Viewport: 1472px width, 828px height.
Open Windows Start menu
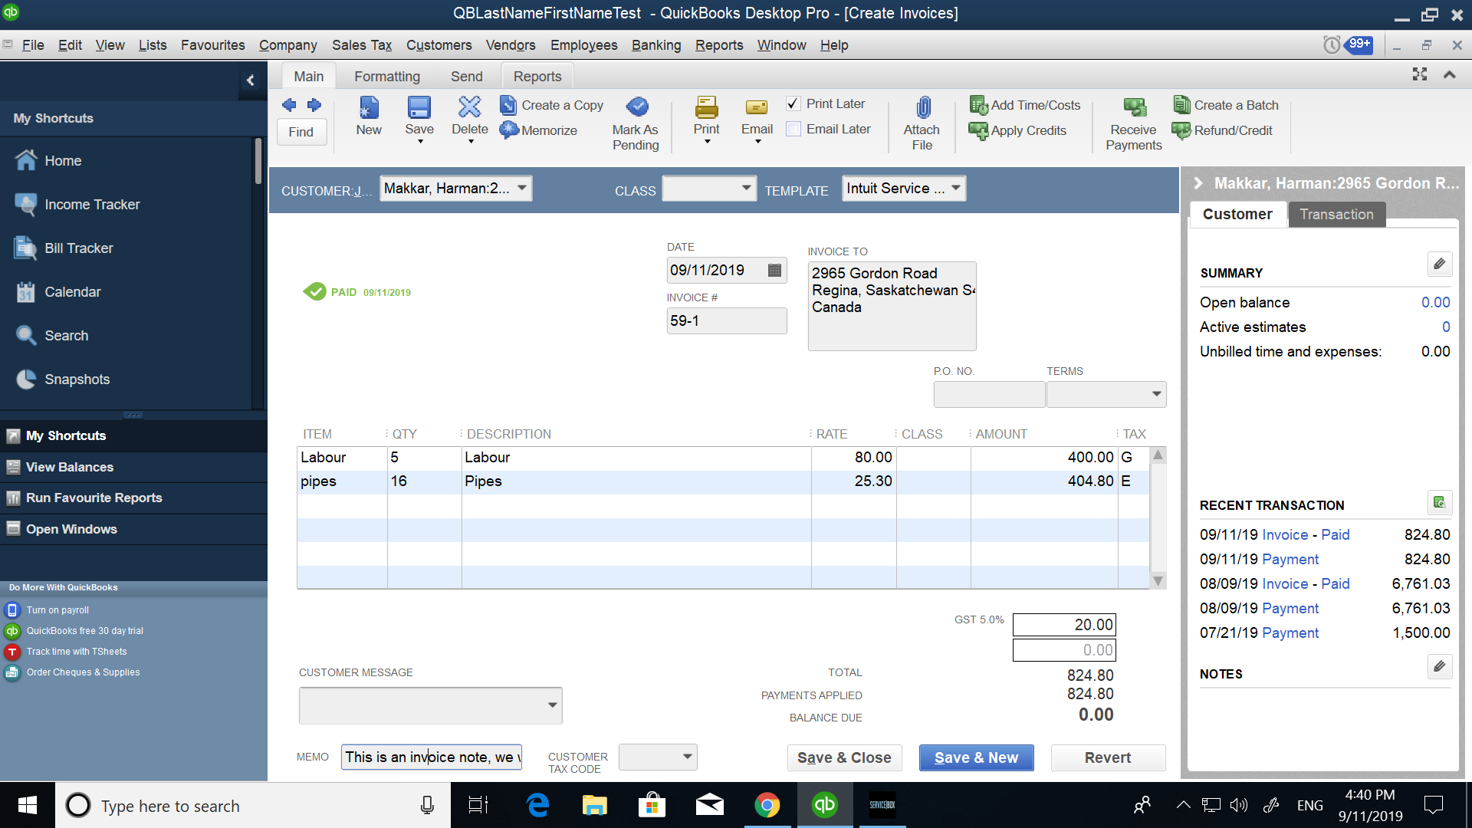[x=28, y=805]
